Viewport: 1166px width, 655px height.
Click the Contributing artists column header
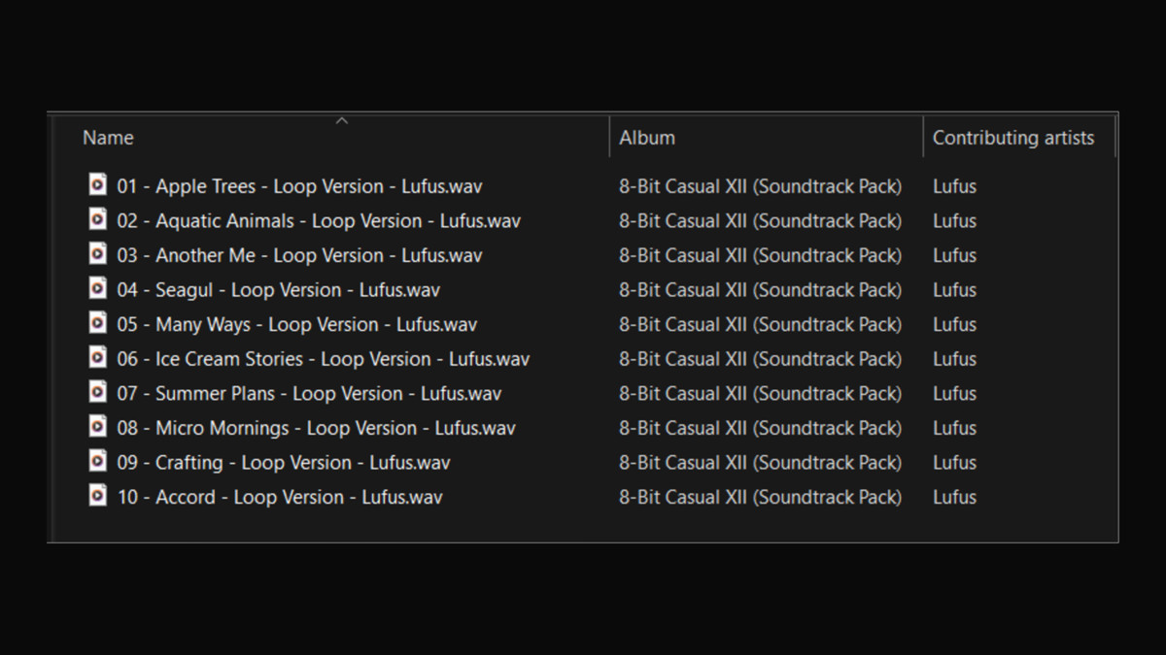[x=1012, y=138]
